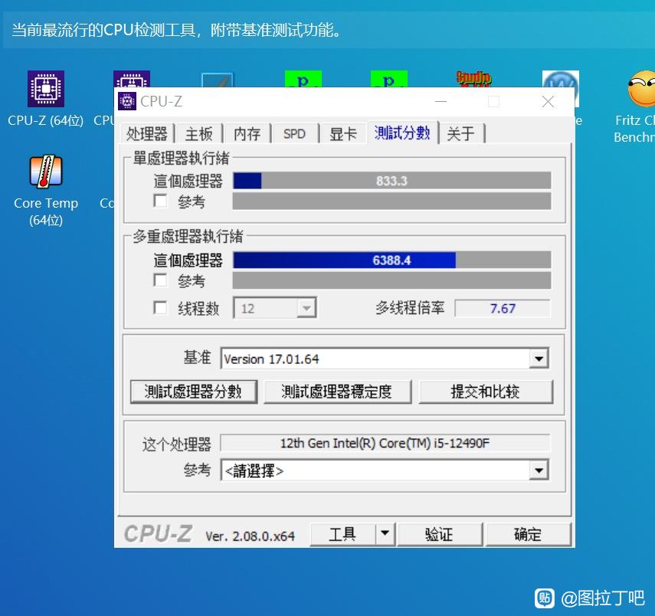
Task: Close the CPU-Z window
Action: [x=548, y=102]
